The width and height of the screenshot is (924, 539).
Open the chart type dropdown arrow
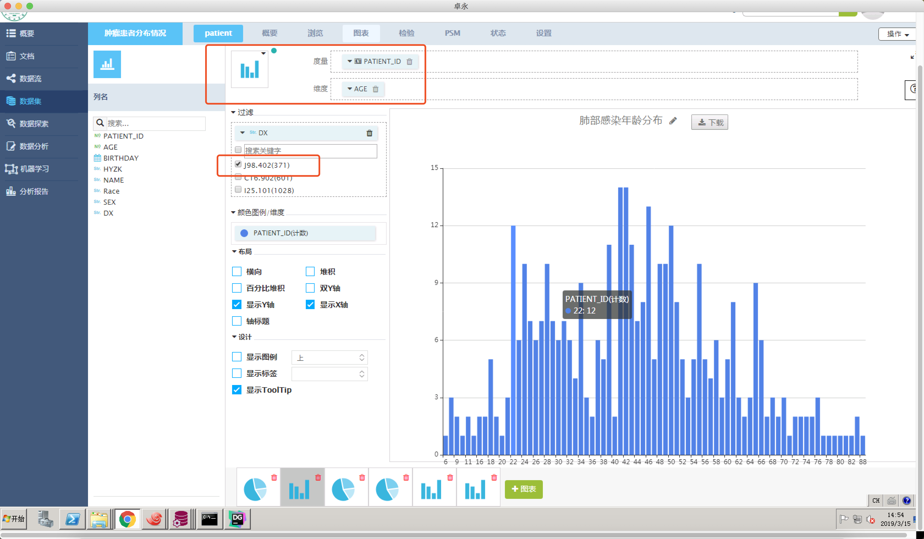click(263, 54)
